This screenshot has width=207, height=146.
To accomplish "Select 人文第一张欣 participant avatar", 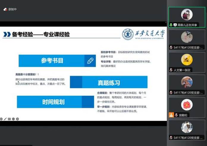I will [x=187, y=60].
